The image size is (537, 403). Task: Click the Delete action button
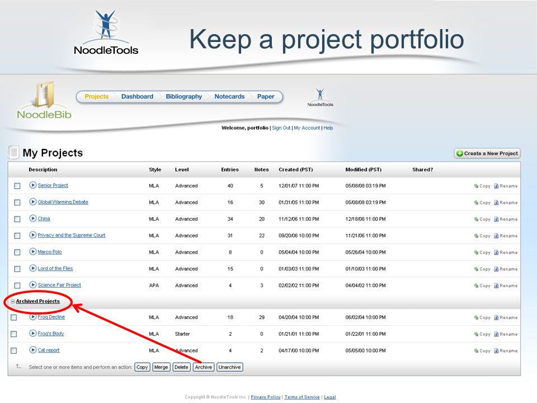(181, 367)
